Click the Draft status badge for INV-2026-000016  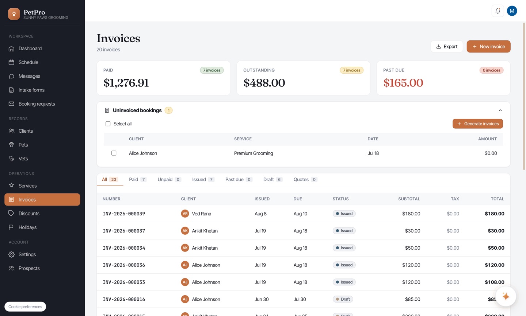pyautogui.click(x=343, y=299)
